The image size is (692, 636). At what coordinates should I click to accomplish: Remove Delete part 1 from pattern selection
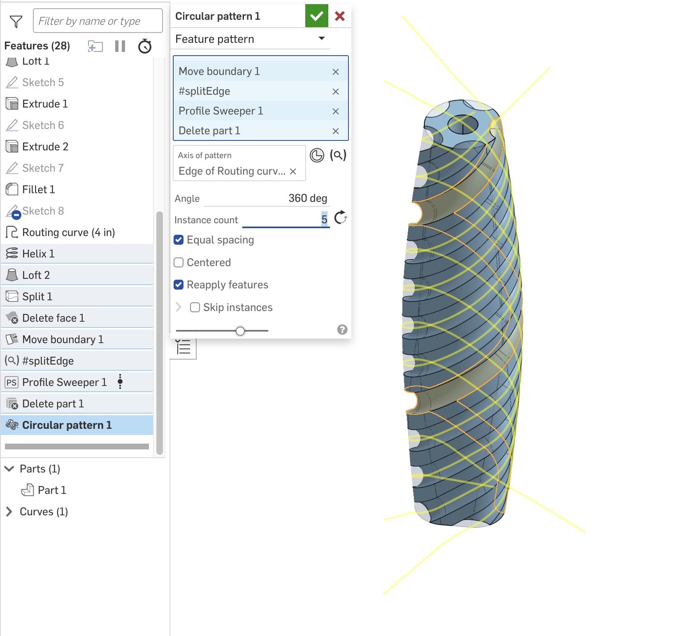(x=336, y=131)
